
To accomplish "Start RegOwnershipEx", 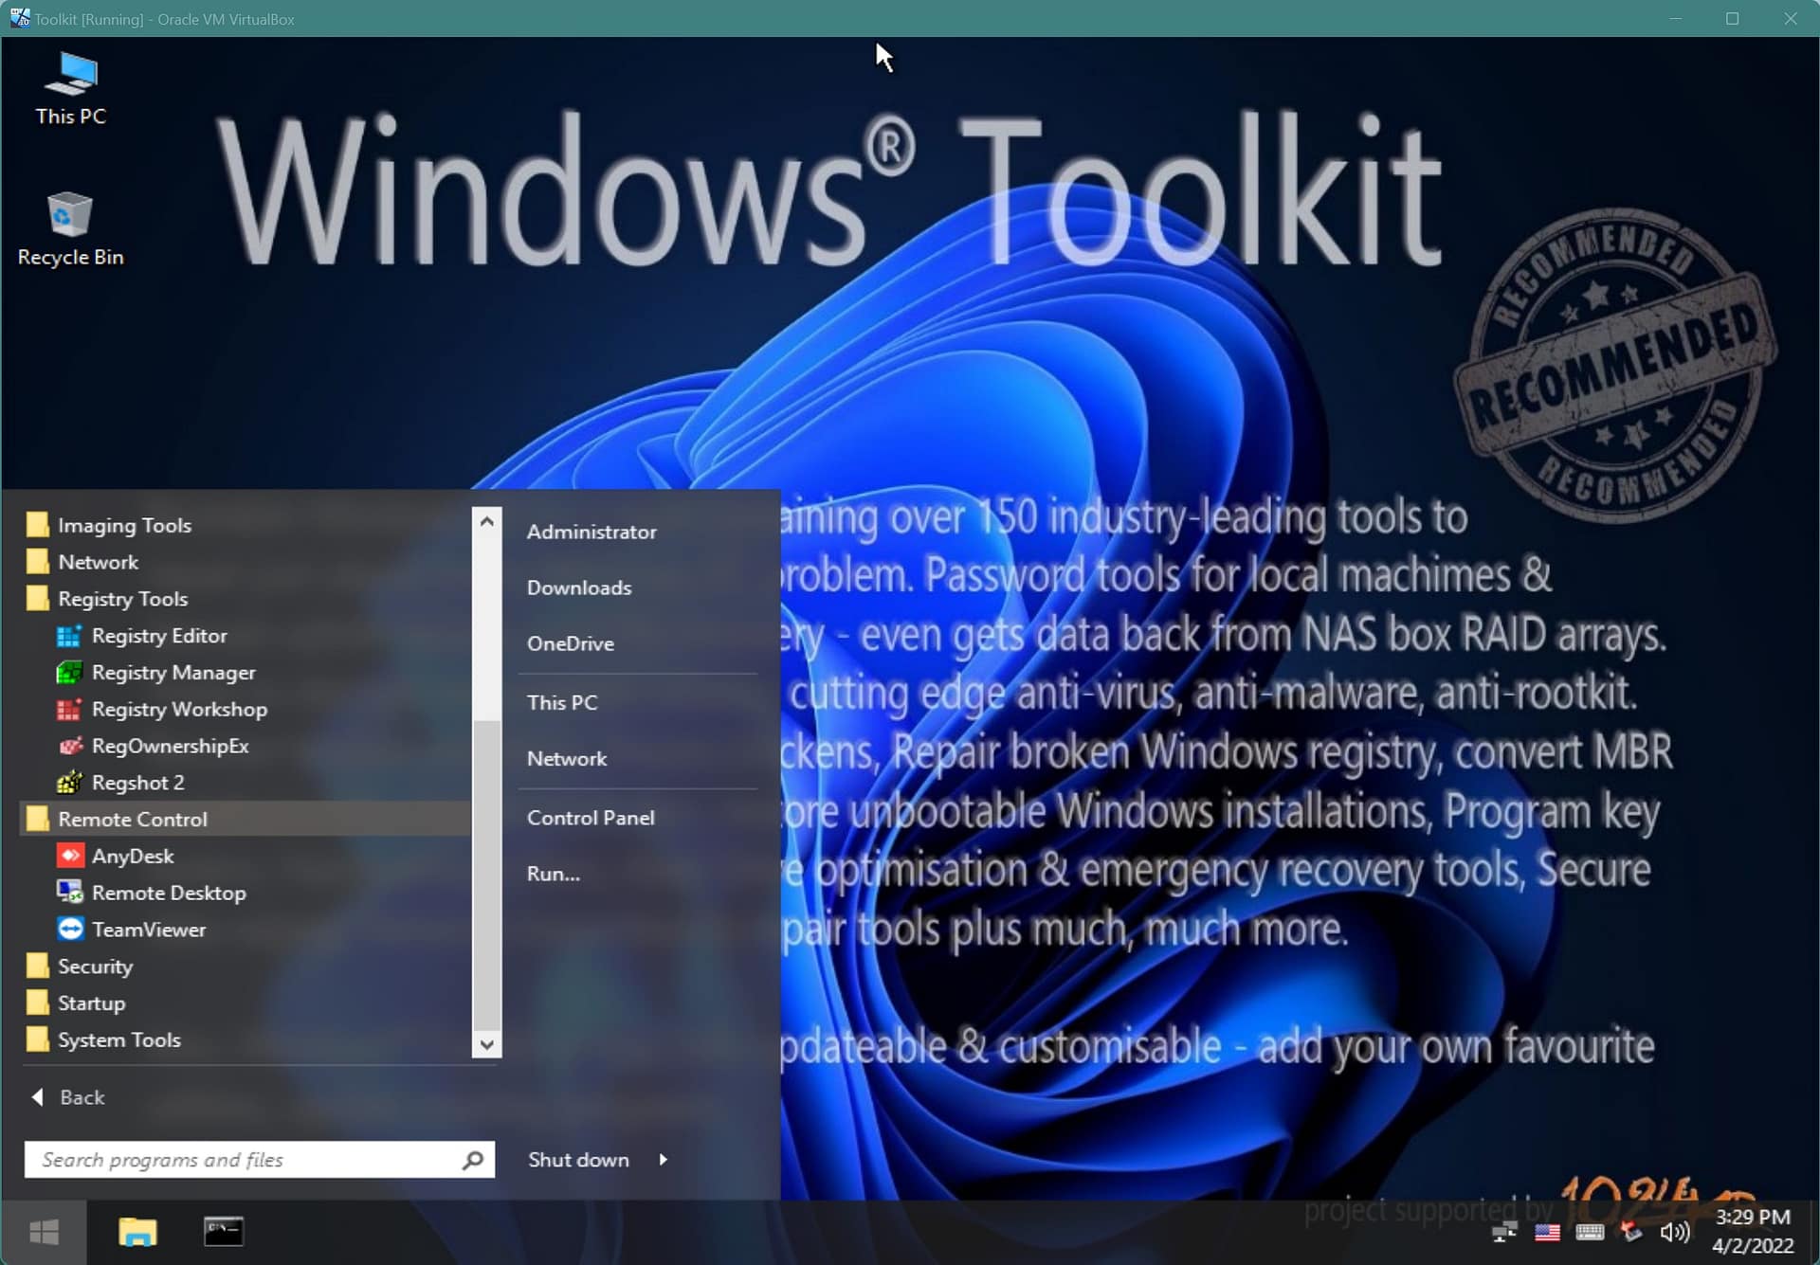I will pyautogui.click(x=171, y=746).
